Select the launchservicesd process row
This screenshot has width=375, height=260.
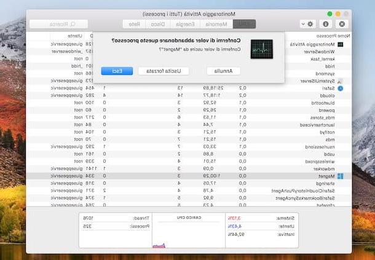coord(189,125)
